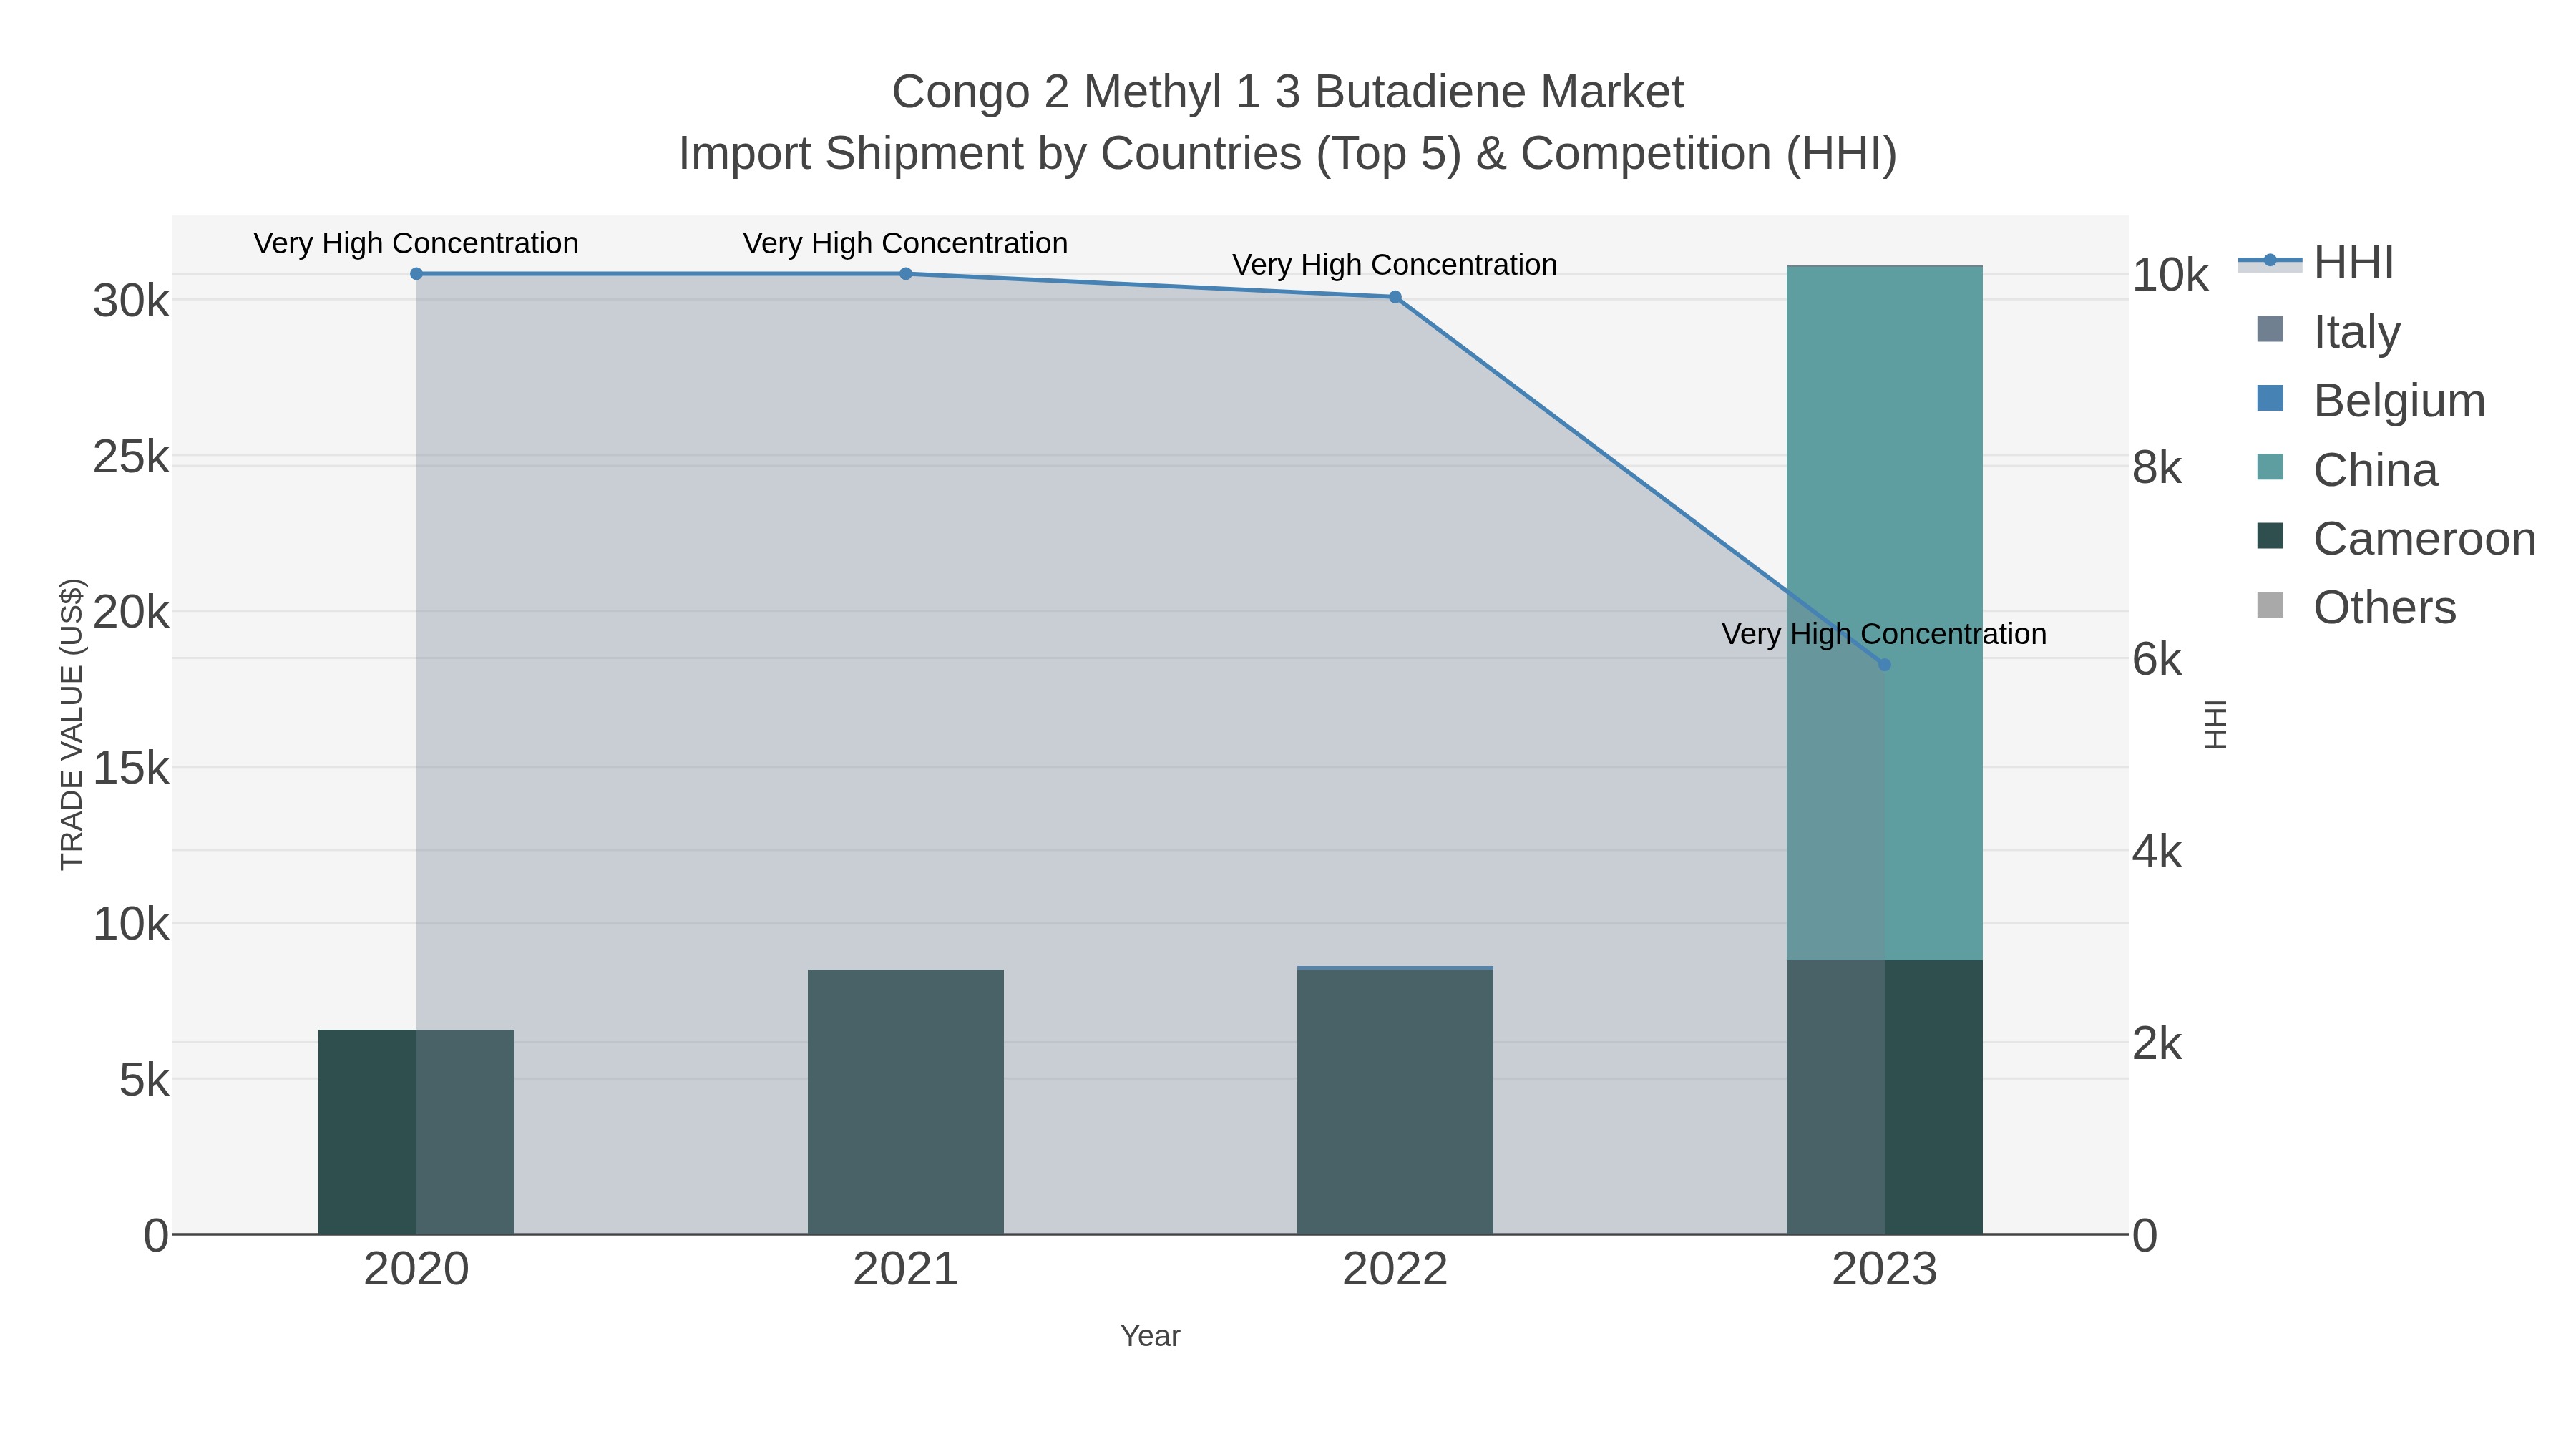Image resolution: width=2576 pixels, height=1449 pixels.
Task: Select the 2023 Cameroon bar segment
Action: coord(1884,1097)
